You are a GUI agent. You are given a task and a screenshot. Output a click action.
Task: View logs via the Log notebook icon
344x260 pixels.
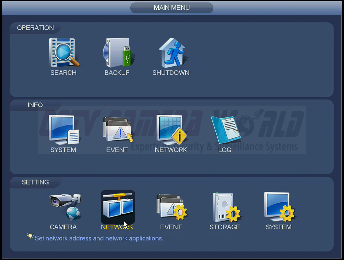pyautogui.click(x=224, y=129)
